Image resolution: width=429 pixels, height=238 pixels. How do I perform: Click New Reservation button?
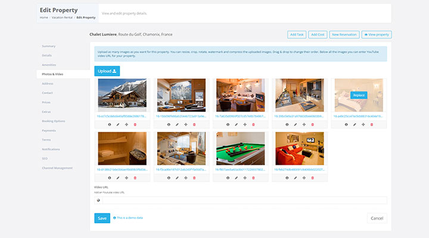click(343, 35)
